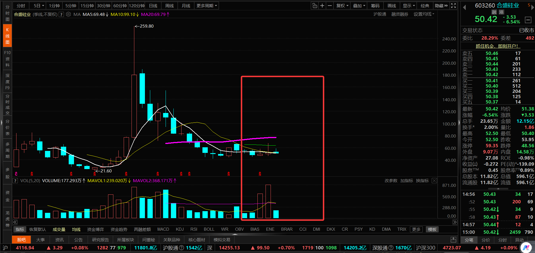The image size is (535, 253).
Task: Open the floating assistant icon at bottom right
Action: pos(527,247)
